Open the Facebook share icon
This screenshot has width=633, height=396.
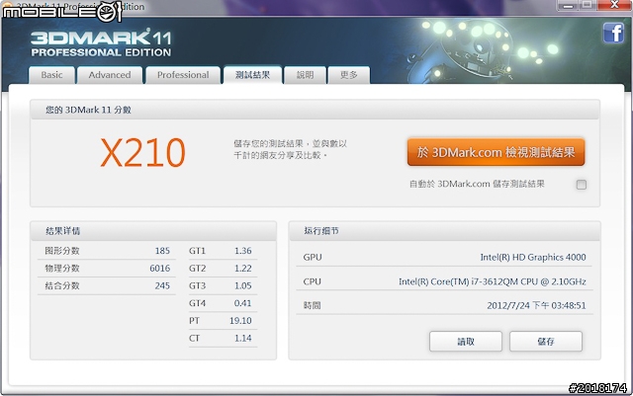click(x=613, y=33)
